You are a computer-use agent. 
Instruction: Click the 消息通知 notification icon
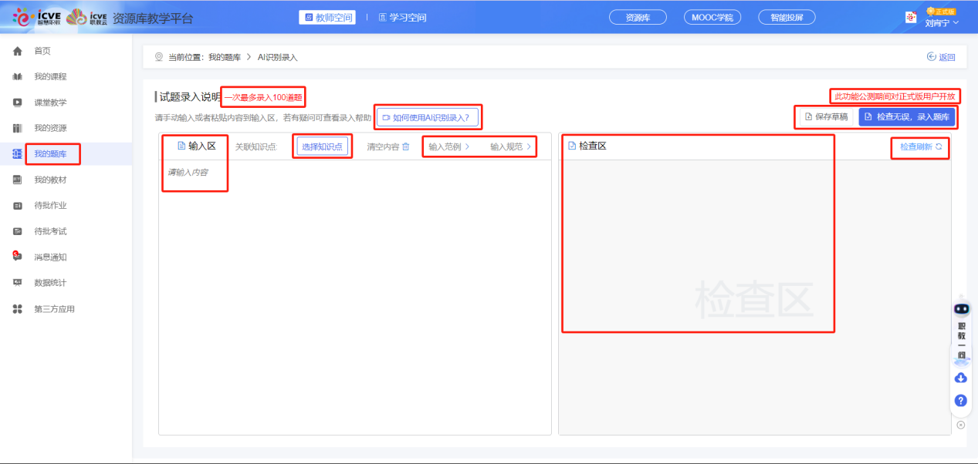click(x=17, y=257)
